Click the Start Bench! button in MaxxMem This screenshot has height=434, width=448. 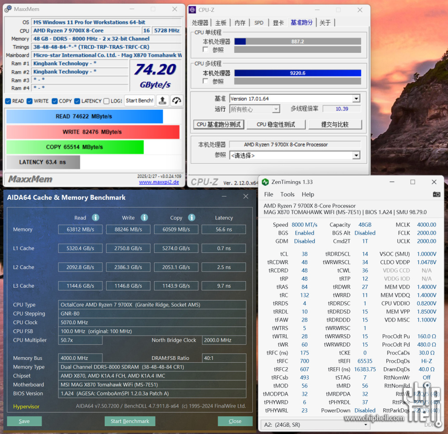point(140,101)
